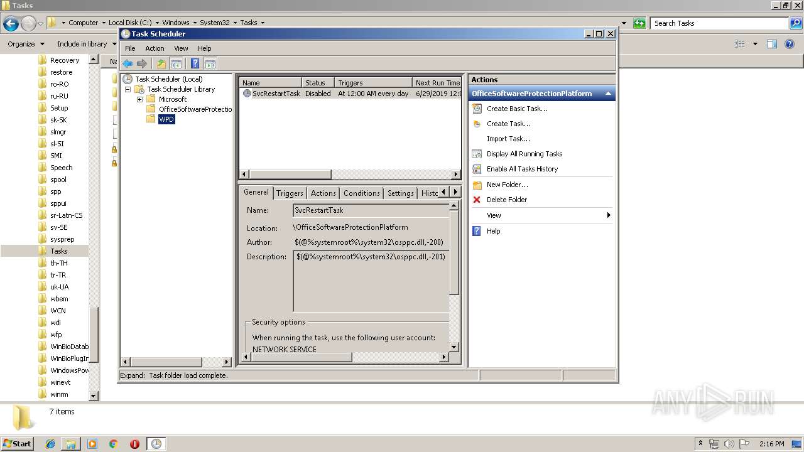
Task: Click Display All Running Tasks action
Action: pos(524,154)
